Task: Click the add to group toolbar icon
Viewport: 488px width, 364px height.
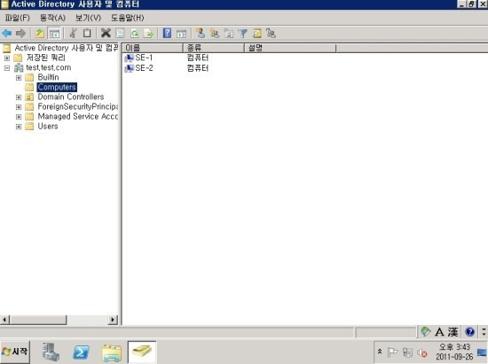Action: point(272,34)
